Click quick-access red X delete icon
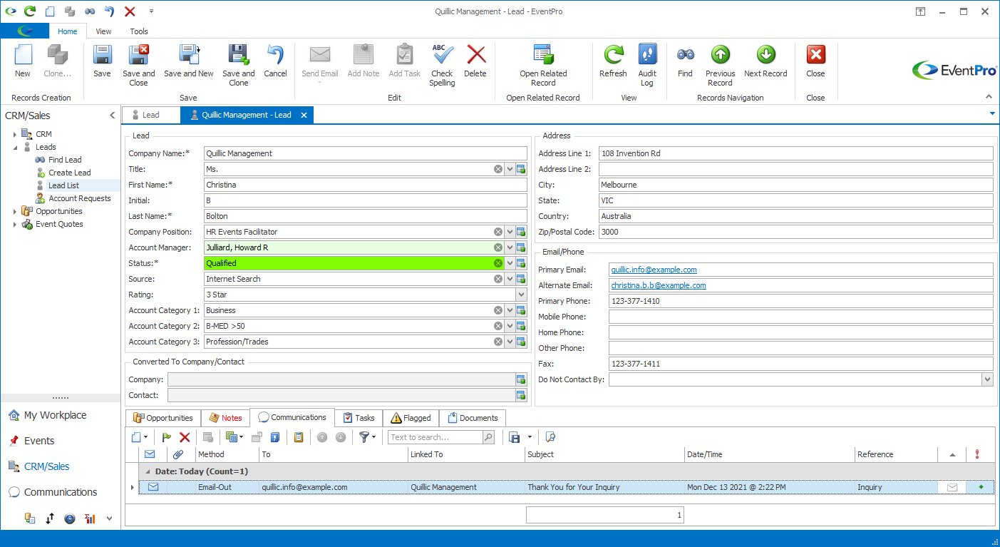Viewport: 1000px width, 547px height. tap(130, 11)
